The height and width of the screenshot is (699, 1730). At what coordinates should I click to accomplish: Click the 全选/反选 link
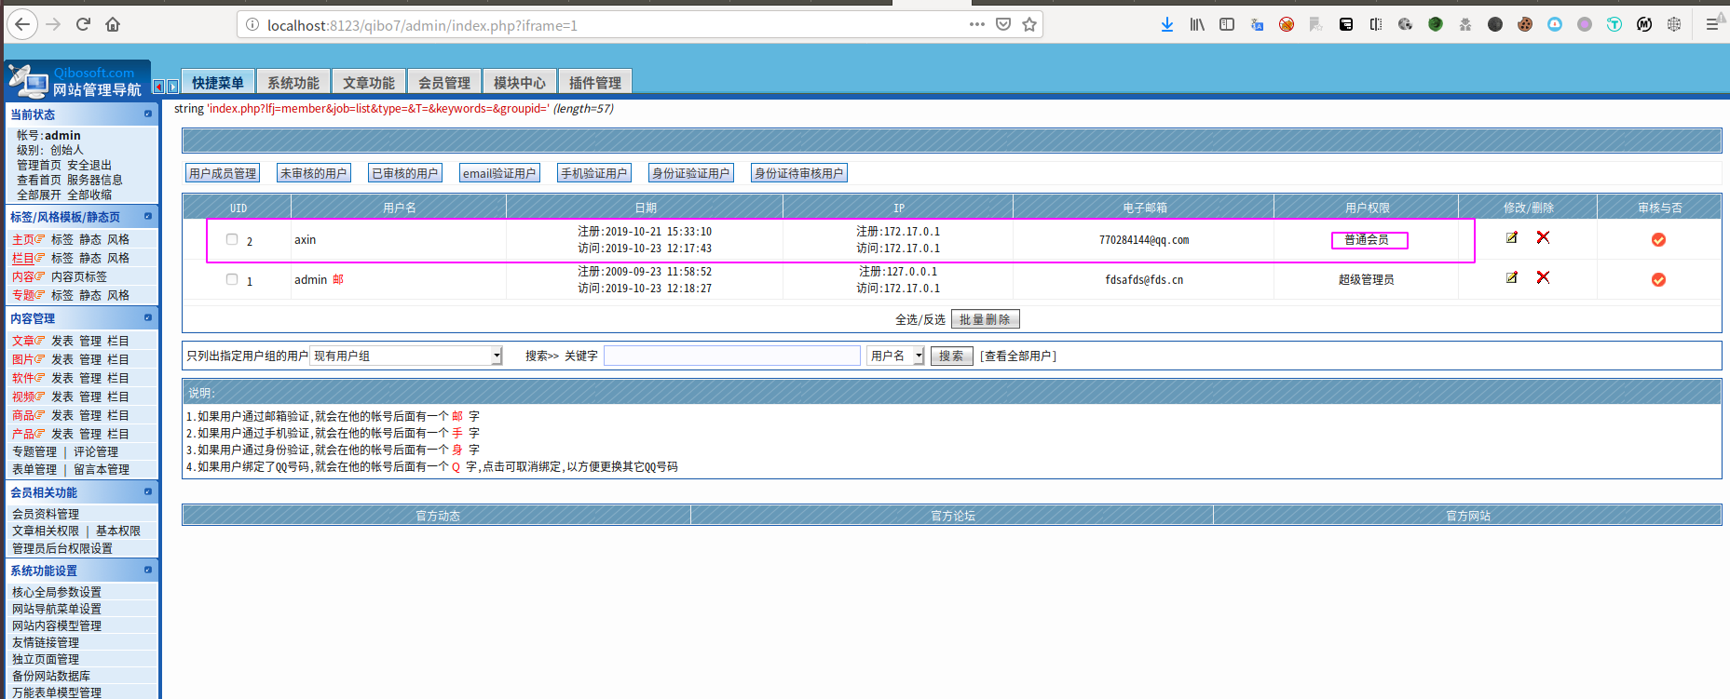click(x=920, y=319)
